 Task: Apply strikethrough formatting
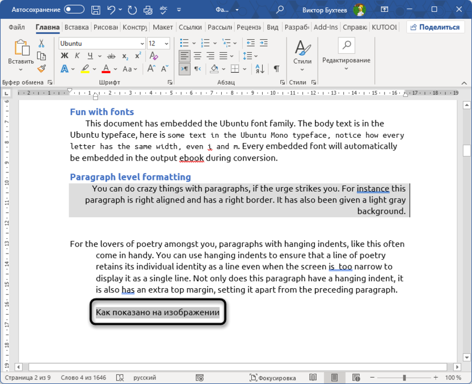point(111,56)
